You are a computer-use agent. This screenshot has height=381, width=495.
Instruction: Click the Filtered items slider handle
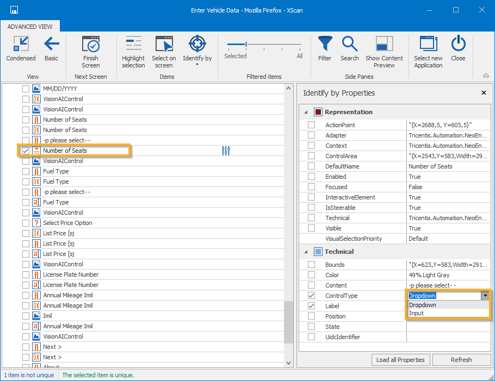[246, 45]
